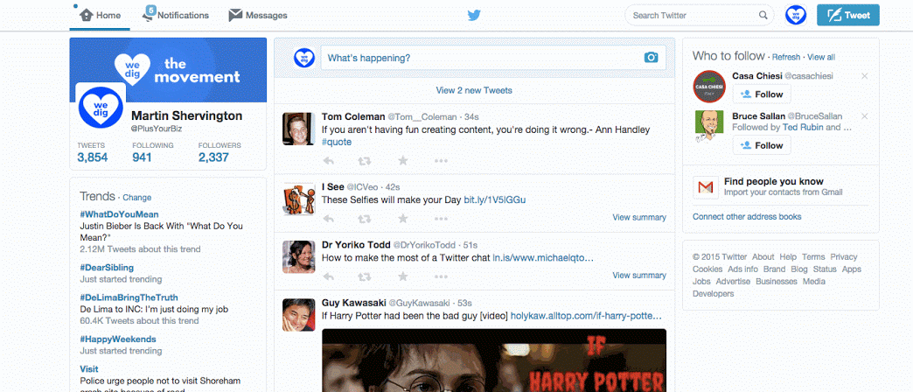Screen dimensions: 913x392
Task: Favorite the I See selfies tweet
Action: [x=402, y=219]
